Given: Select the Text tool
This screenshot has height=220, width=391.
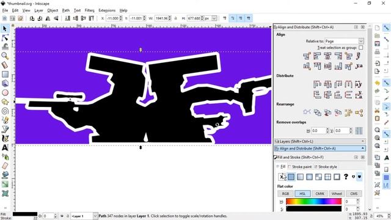Looking at the screenshot, I should tap(5, 148).
